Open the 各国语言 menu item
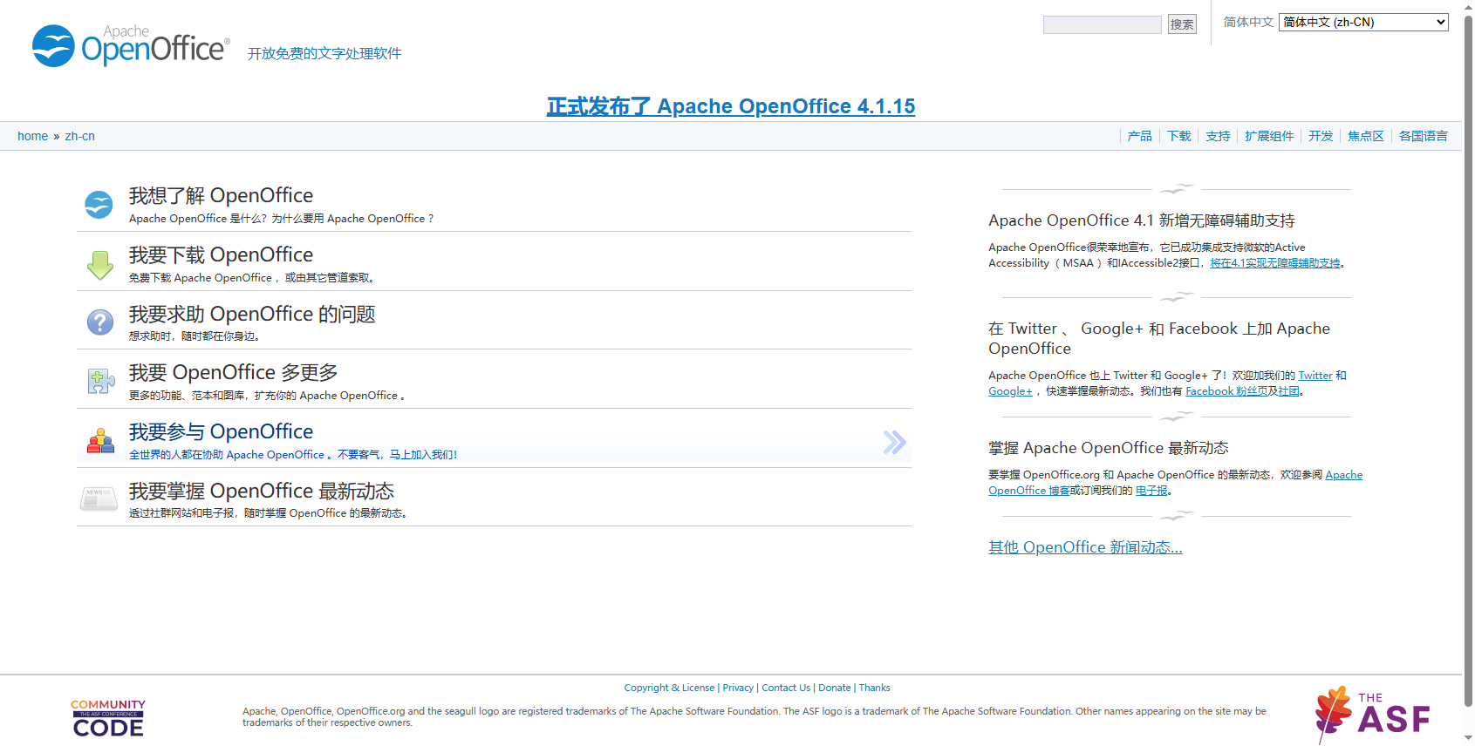Viewport: 1475px width, 746px height. 1424,136
